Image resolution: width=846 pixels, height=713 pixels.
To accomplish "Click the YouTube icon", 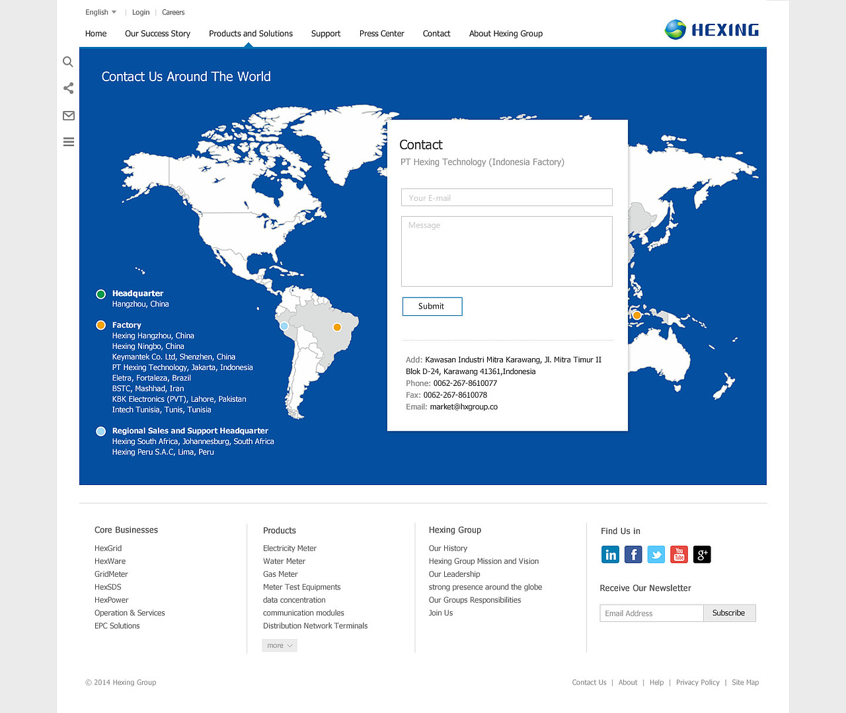I will point(679,554).
